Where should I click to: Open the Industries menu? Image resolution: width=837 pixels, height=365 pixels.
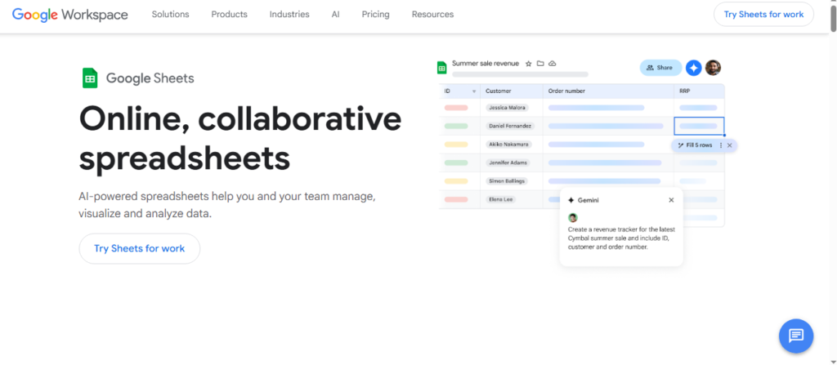click(289, 15)
